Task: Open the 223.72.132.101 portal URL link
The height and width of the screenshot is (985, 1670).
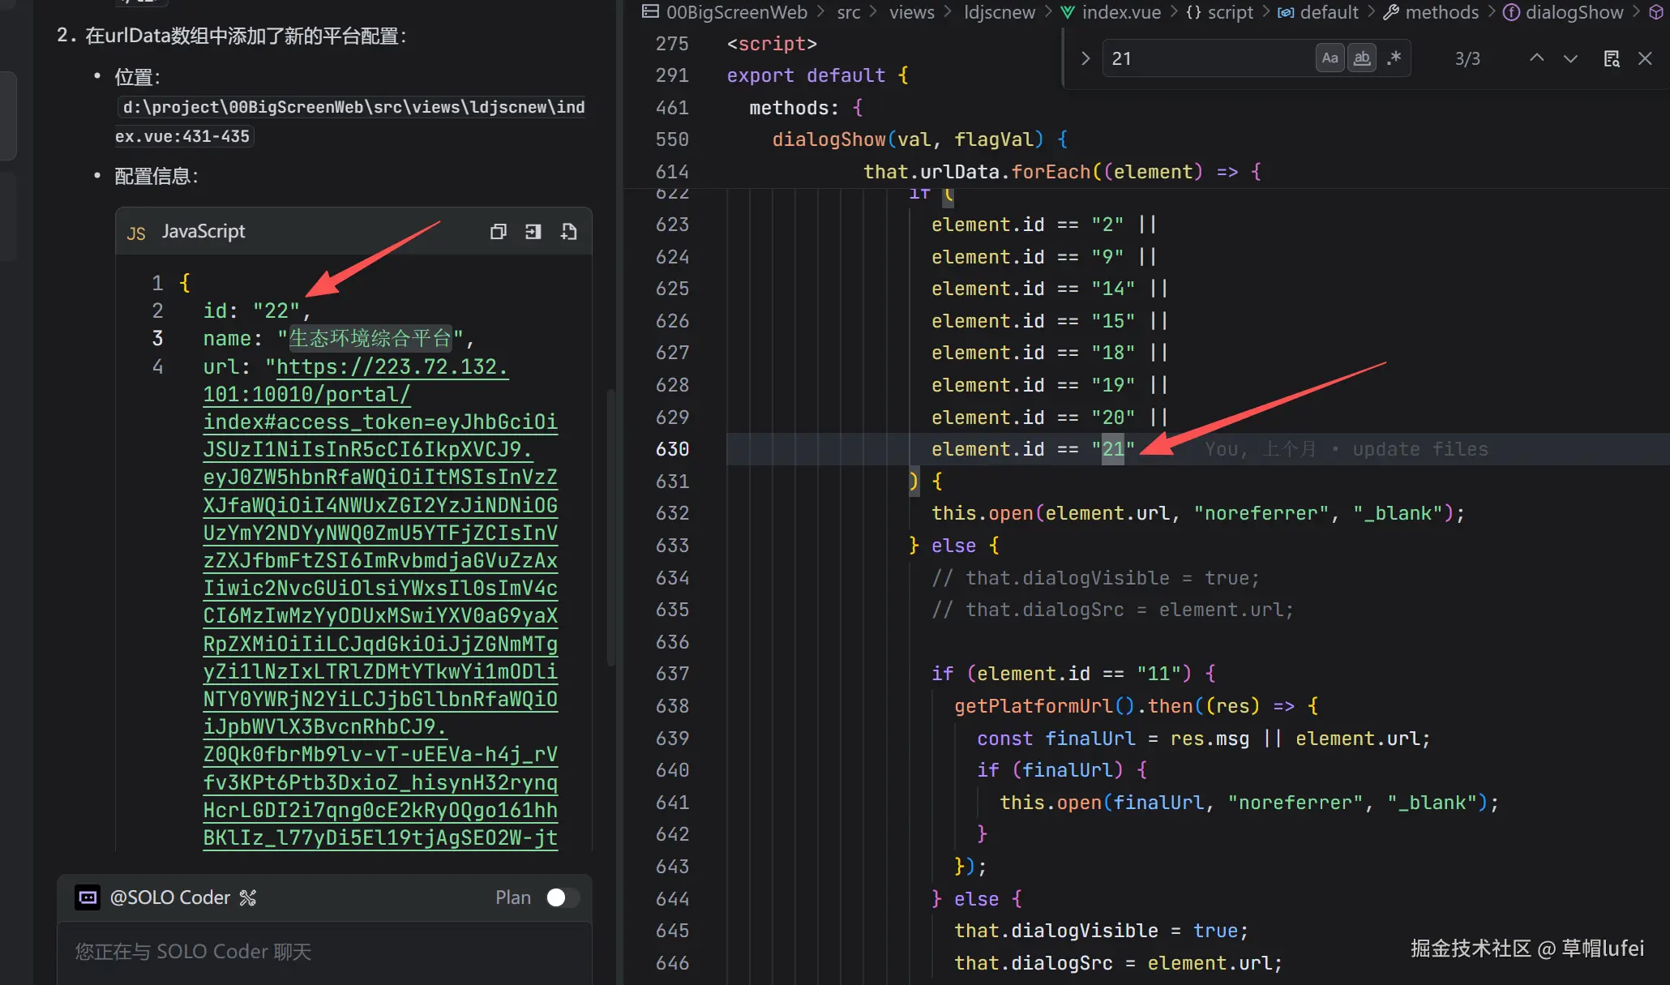Action: [392, 367]
